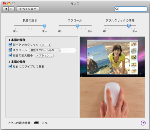
Task: Click the mouse battery level icon
Action: click(37, 123)
